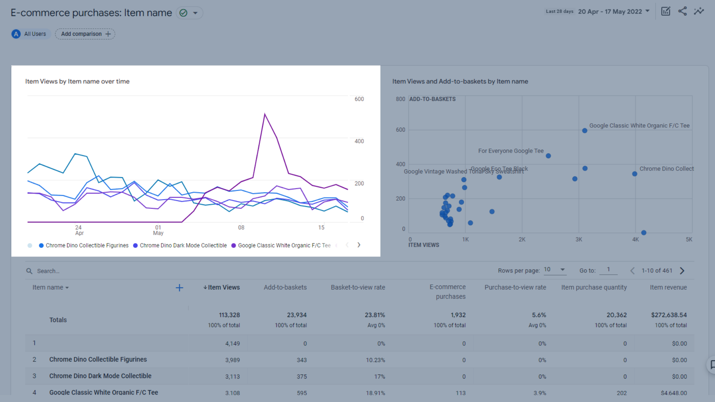Click the share icon for this report
The height and width of the screenshot is (402, 715).
[x=683, y=12]
